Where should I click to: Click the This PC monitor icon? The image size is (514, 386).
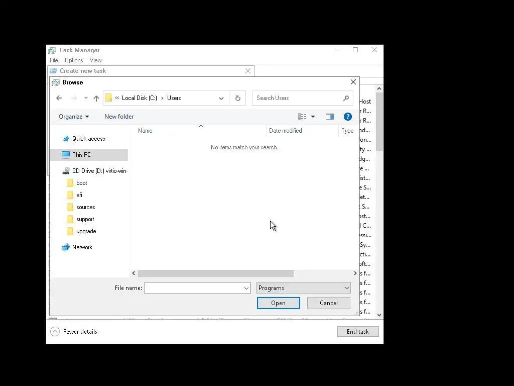tap(66, 155)
